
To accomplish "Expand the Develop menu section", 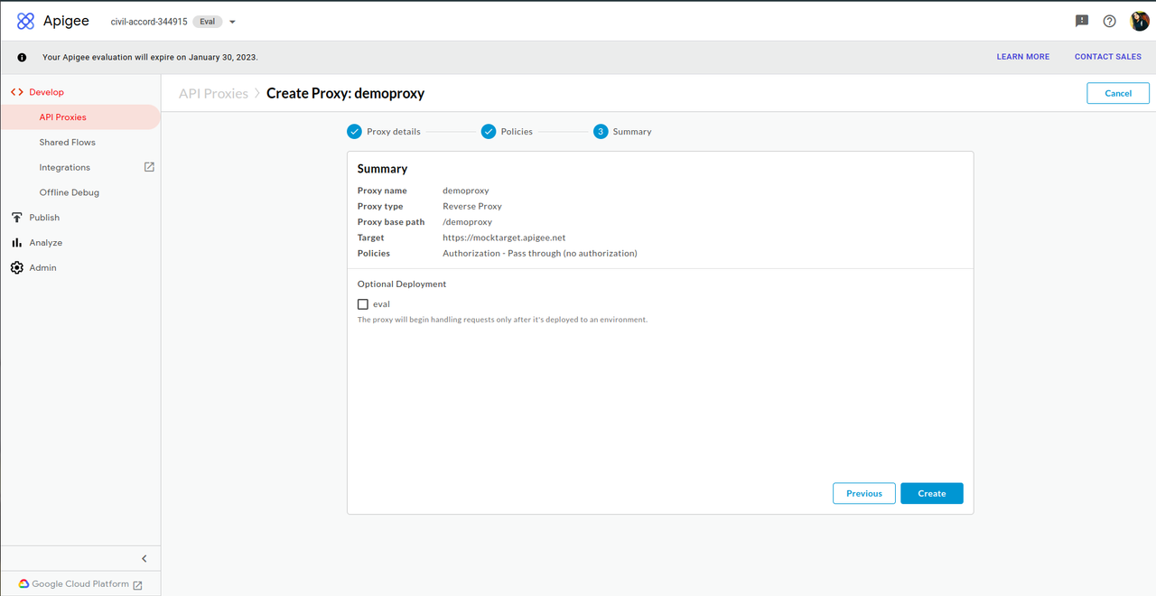I will coord(46,92).
